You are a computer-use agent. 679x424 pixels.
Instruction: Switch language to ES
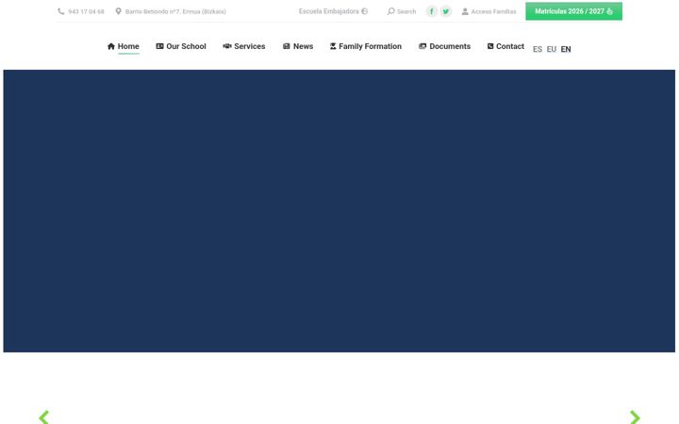[x=538, y=49]
